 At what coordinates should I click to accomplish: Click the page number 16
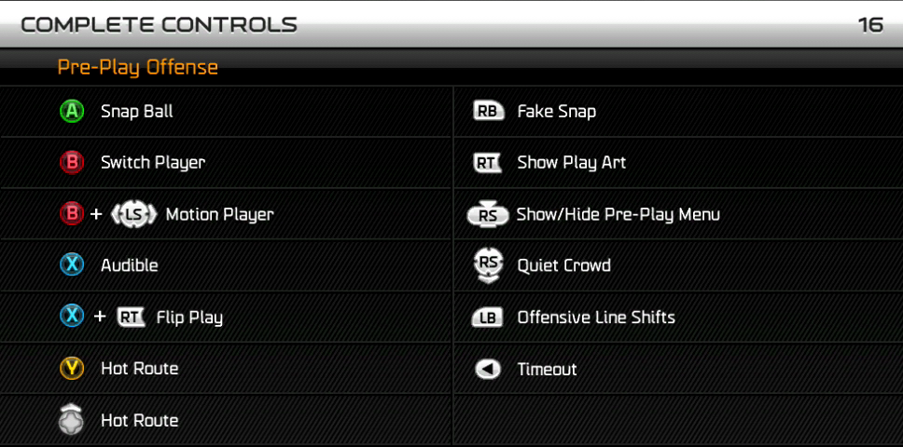pyautogui.click(x=870, y=25)
